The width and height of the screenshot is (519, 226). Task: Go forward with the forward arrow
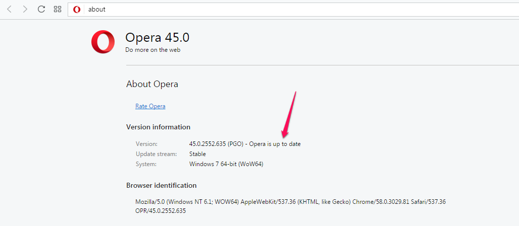pos(25,9)
